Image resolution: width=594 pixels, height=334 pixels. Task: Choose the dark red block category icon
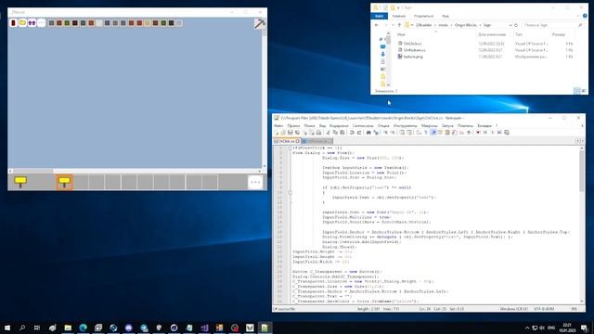click(x=13, y=23)
